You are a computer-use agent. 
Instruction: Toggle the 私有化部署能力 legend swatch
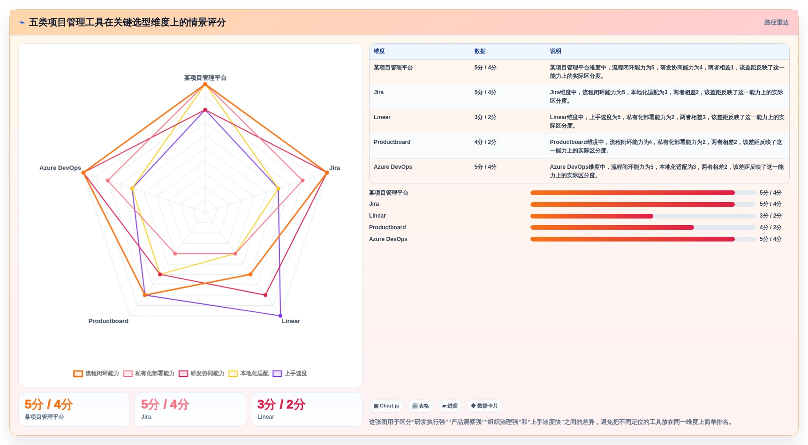coord(128,374)
